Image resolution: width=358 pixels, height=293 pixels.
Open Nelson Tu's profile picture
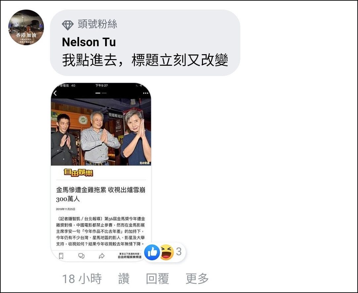pyautogui.click(x=26, y=27)
